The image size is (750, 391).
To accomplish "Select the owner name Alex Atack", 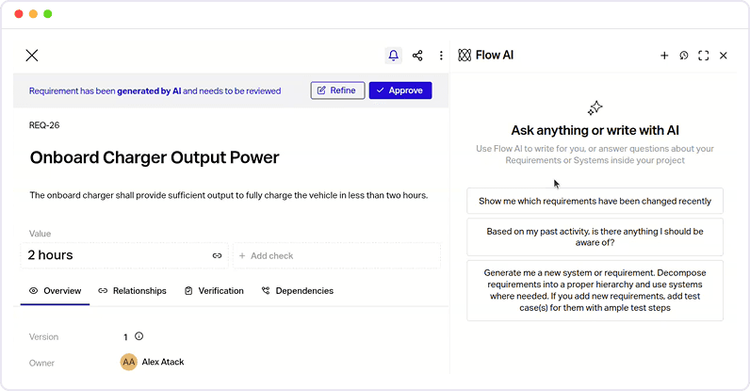I will coord(163,362).
